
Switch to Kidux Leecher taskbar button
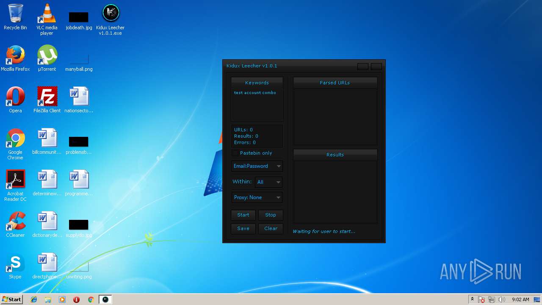pos(105,299)
